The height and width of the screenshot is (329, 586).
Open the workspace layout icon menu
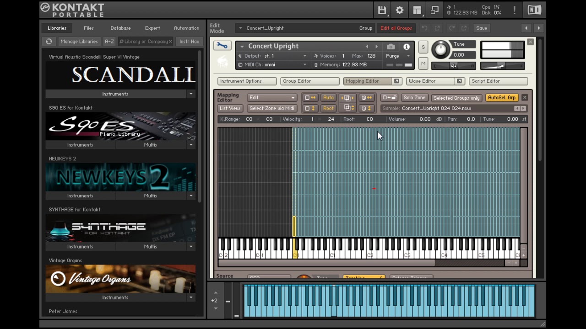(417, 10)
